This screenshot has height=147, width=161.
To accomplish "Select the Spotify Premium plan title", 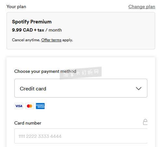I will [x=32, y=22].
